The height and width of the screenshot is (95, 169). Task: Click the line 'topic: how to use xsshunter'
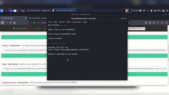(61, 30)
